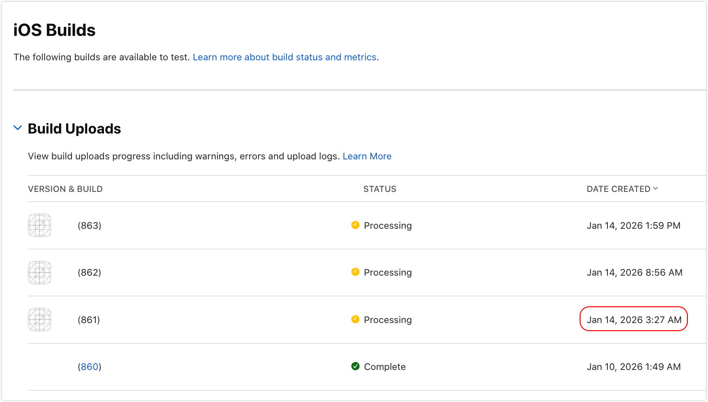
Task: Select the build (861) number text
Action: click(x=89, y=320)
